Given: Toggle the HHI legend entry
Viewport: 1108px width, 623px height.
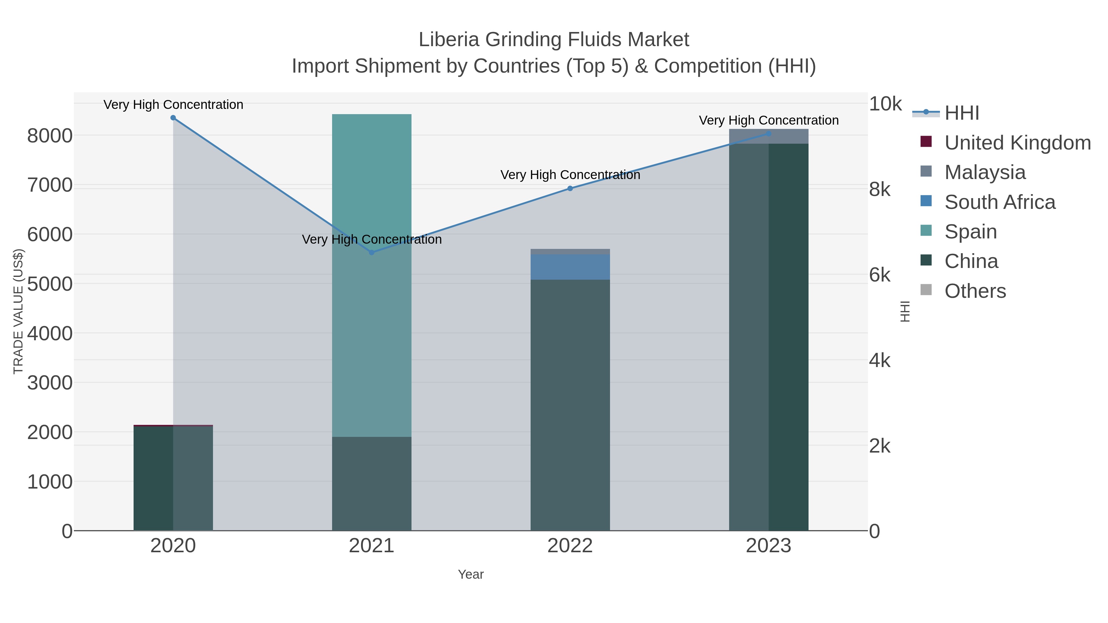Looking at the screenshot, I should [x=946, y=113].
